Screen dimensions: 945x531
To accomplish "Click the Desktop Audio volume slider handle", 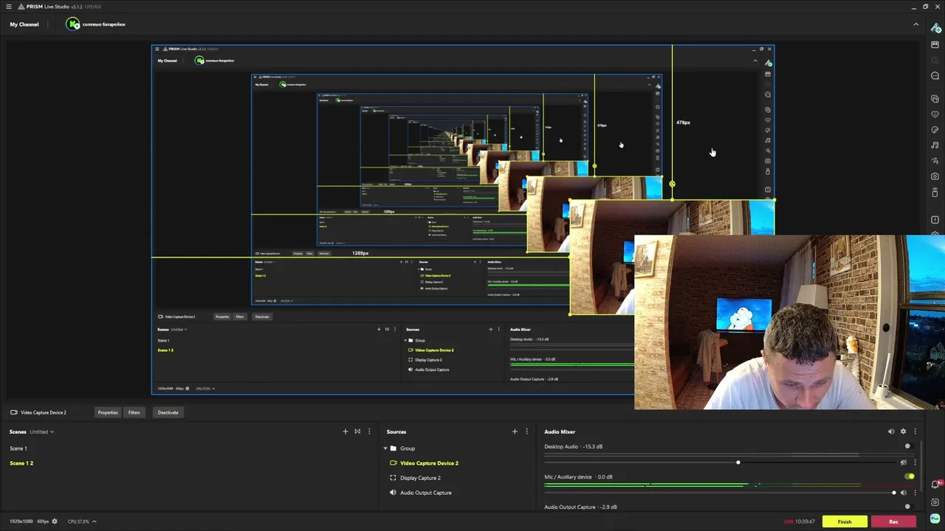I will tap(738, 462).
